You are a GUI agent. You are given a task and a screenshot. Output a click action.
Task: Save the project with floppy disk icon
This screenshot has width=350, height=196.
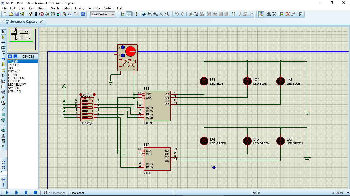17,14
